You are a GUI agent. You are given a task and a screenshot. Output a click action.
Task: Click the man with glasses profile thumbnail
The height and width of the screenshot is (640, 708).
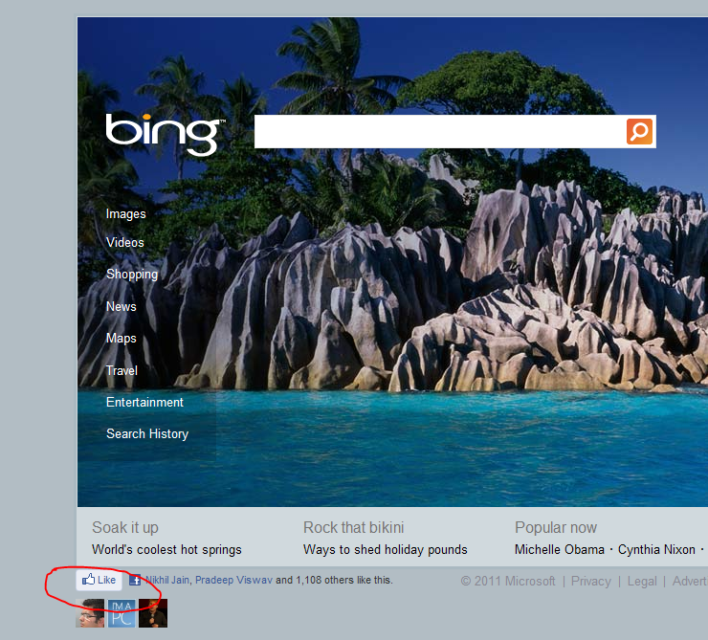90,613
